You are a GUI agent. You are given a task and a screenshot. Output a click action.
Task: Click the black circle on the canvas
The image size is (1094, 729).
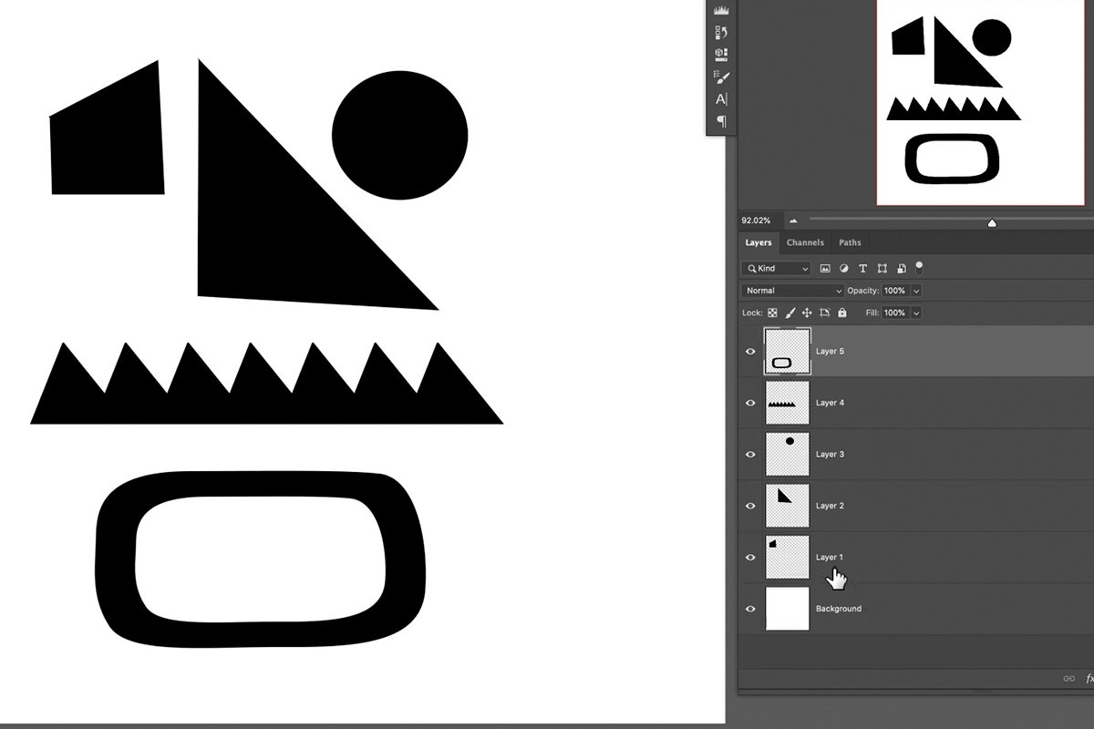pyautogui.click(x=399, y=134)
